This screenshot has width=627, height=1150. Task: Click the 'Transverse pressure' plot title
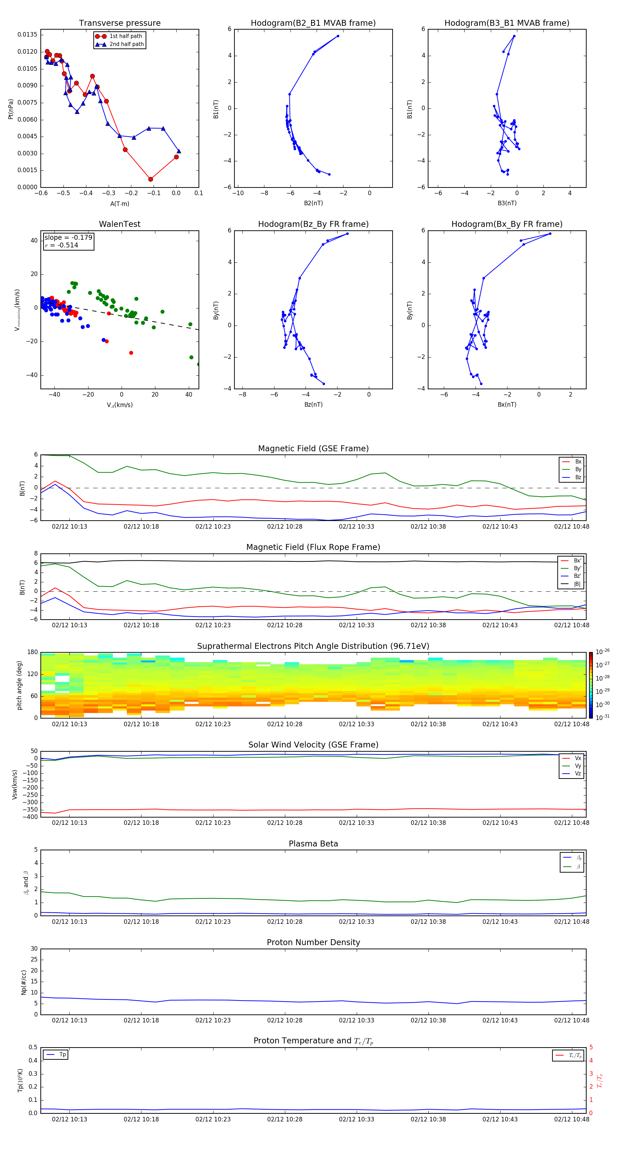[x=119, y=23]
